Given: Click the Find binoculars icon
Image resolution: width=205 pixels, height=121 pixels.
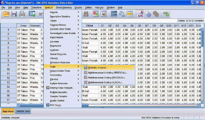Looking at the screenshot, I should pyautogui.click(x=86, y=14).
